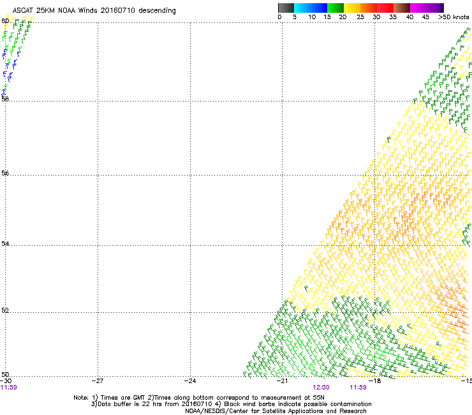
Task: Click the 'NOAA/NESDIS/Center for Satellite Applications and Research' credit
Action: (276, 411)
